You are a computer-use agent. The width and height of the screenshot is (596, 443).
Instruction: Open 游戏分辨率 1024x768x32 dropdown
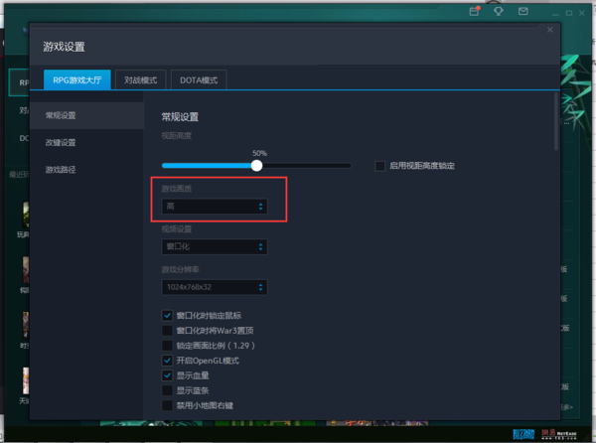coord(215,287)
